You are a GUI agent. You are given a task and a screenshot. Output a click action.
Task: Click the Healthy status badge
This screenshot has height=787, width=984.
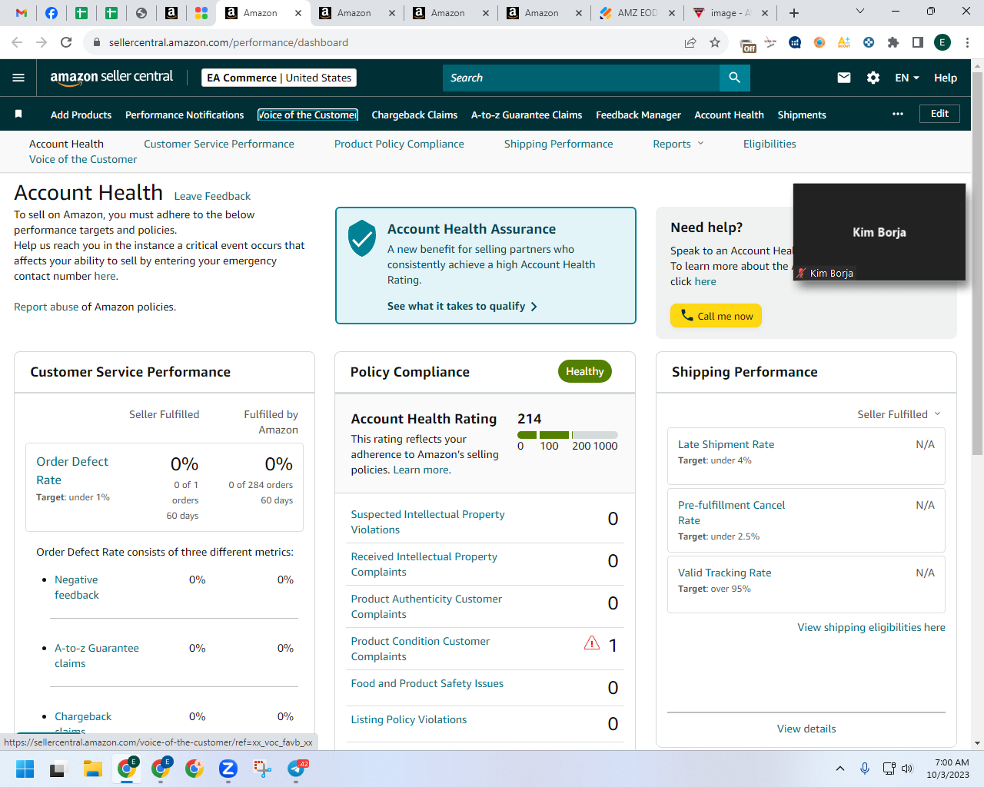(585, 371)
